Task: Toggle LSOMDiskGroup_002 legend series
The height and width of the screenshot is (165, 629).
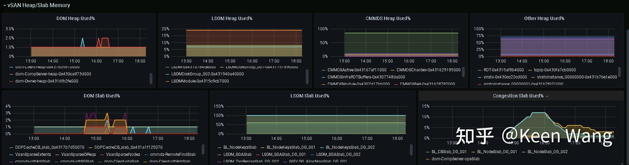Action: (208, 74)
